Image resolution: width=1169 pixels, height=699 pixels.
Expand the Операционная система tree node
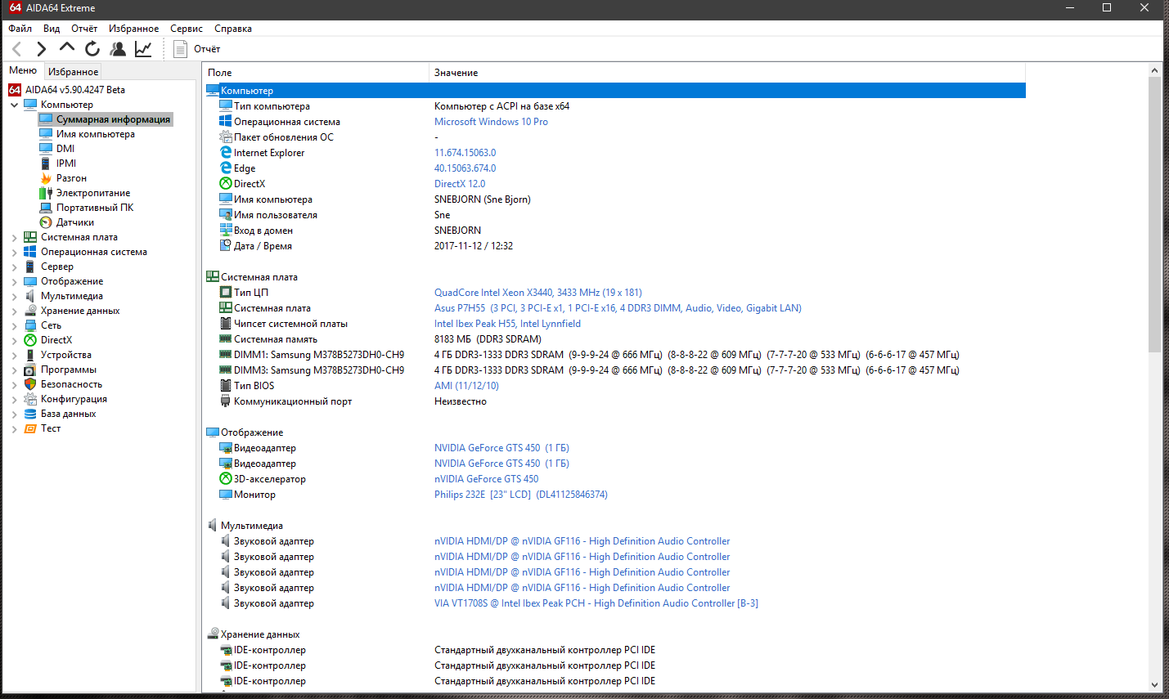tap(14, 252)
